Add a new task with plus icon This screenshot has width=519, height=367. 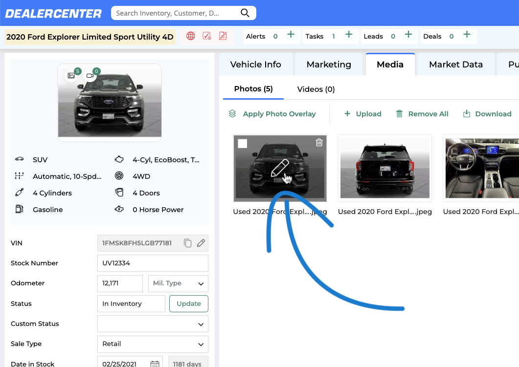click(349, 34)
